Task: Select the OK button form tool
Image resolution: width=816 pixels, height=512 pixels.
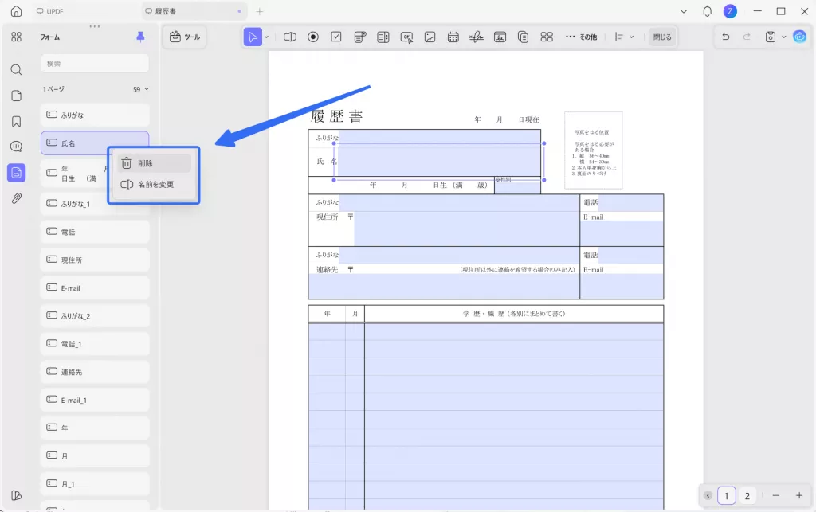Action: coord(406,37)
